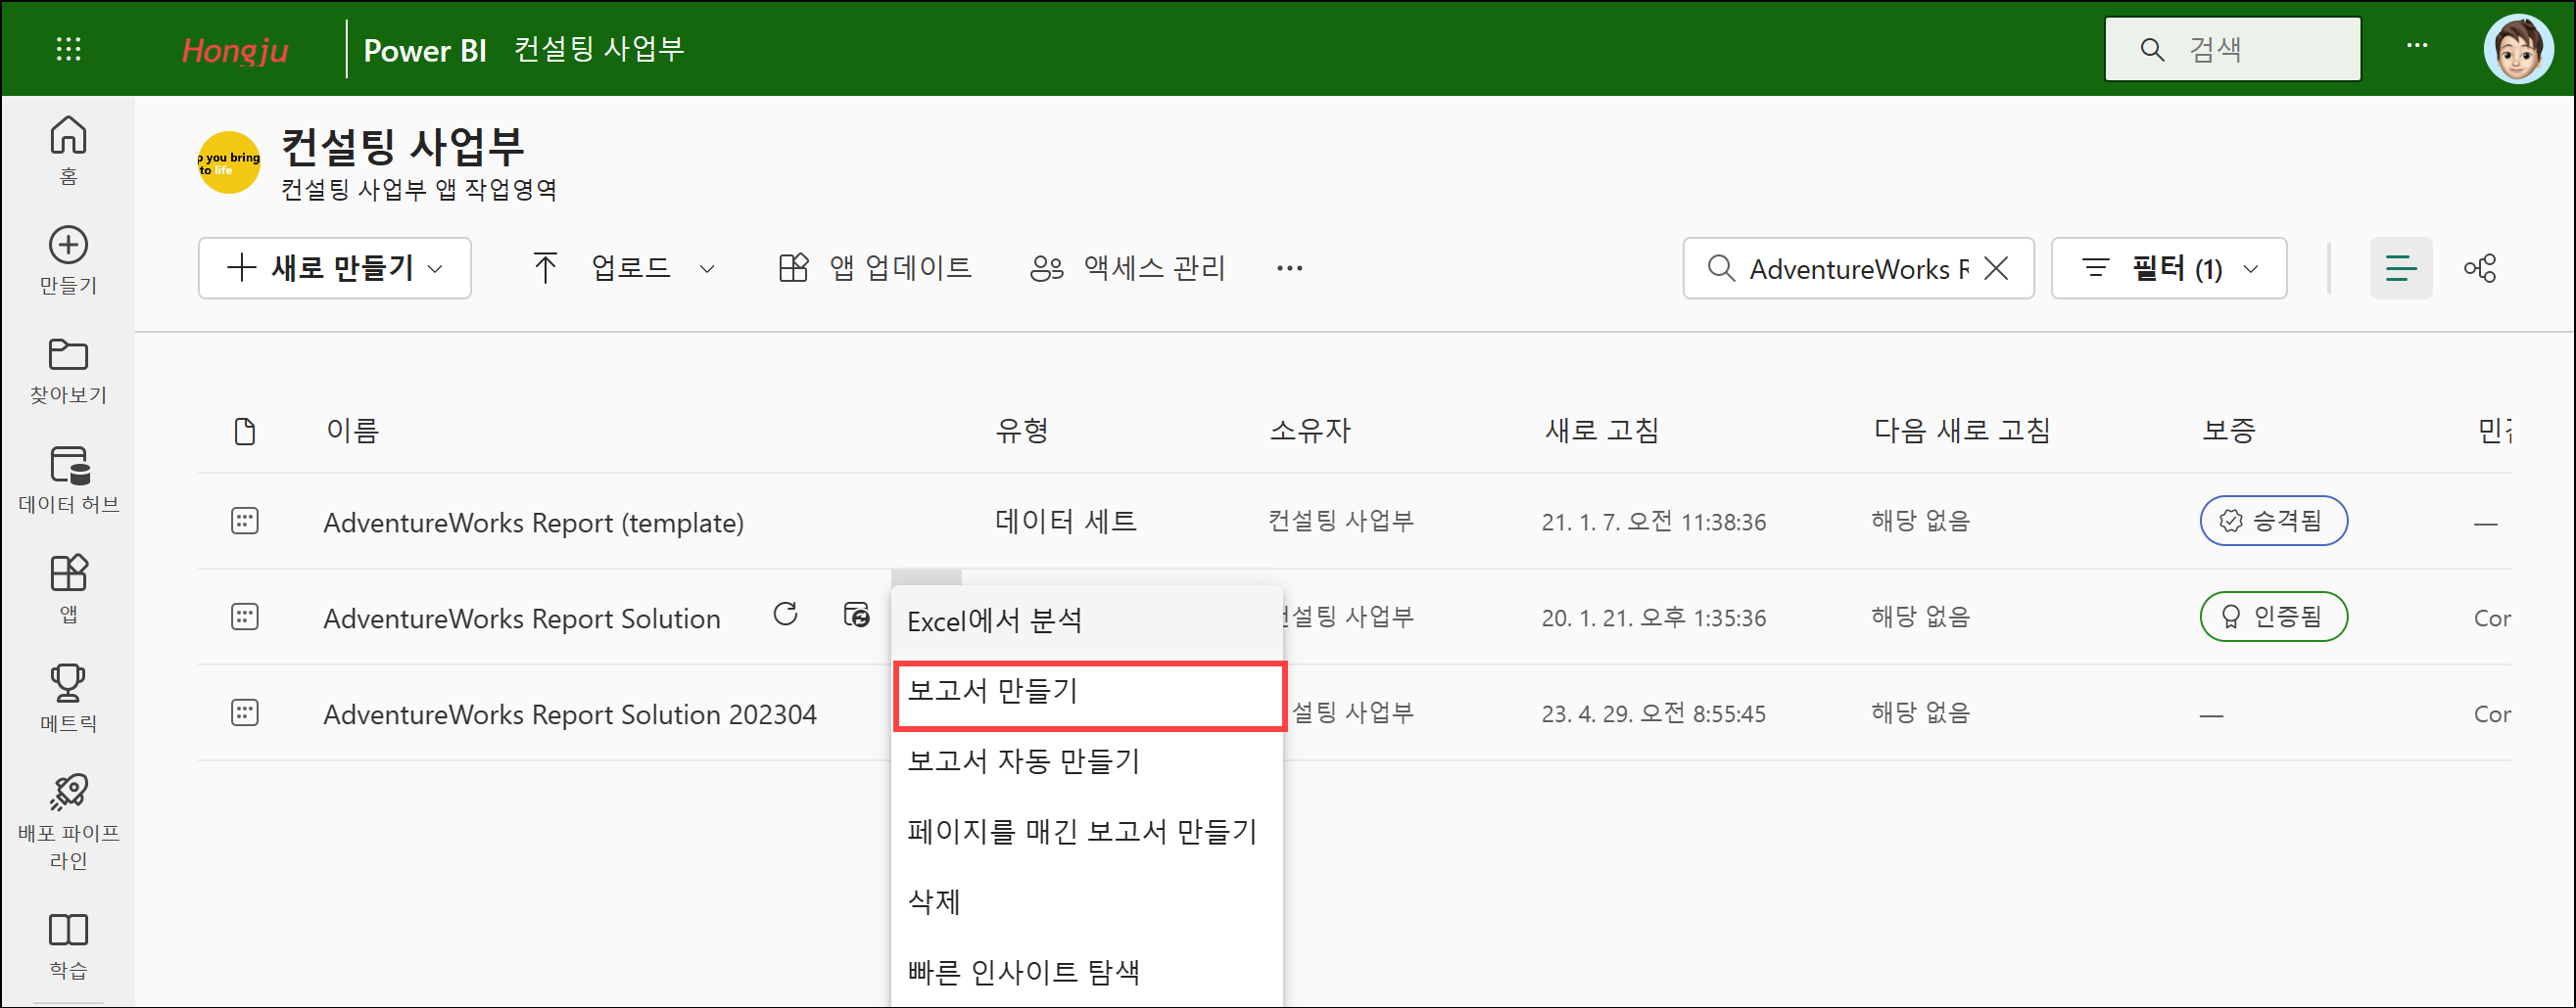Image resolution: width=2576 pixels, height=1008 pixels.
Task: Sort by 다음 새로 고침 column header
Action: coord(1961,431)
